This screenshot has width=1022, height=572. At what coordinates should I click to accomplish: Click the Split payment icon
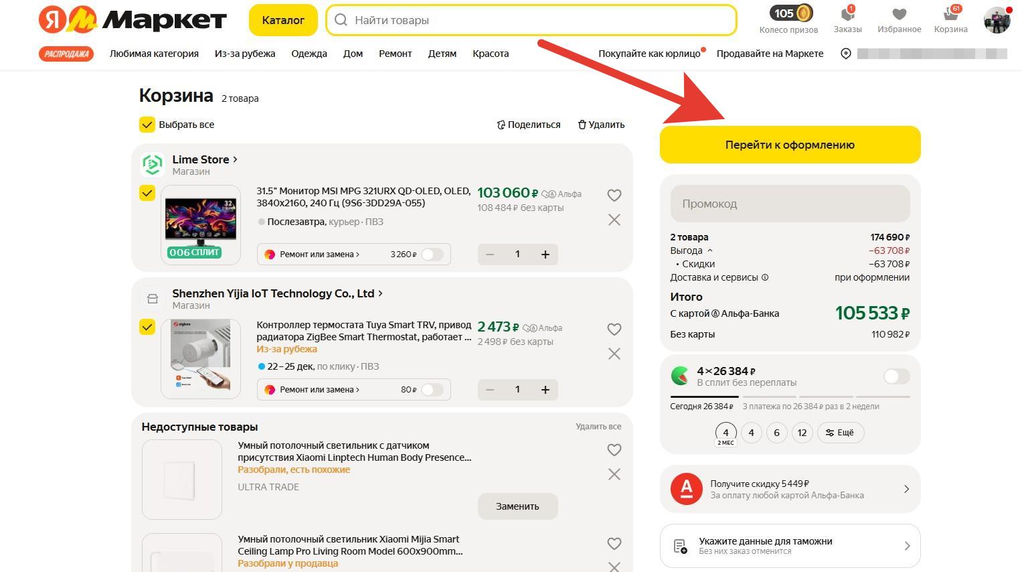click(x=680, y=375)
